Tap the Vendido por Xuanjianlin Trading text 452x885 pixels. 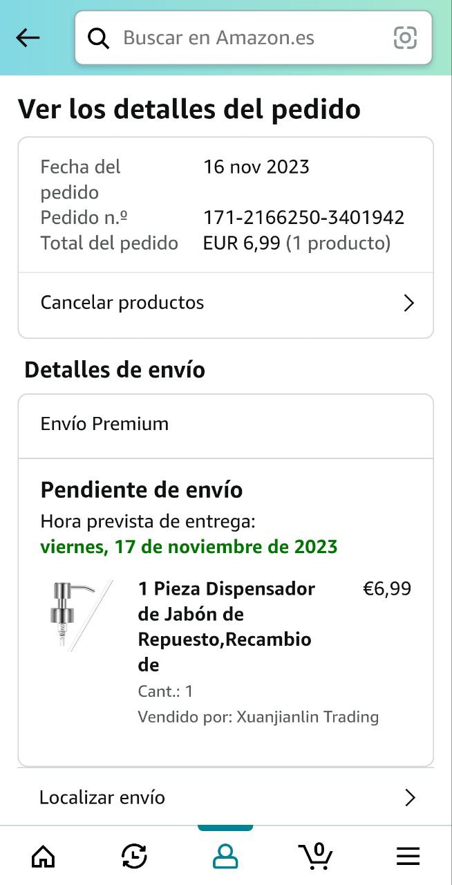click(258, 716)
